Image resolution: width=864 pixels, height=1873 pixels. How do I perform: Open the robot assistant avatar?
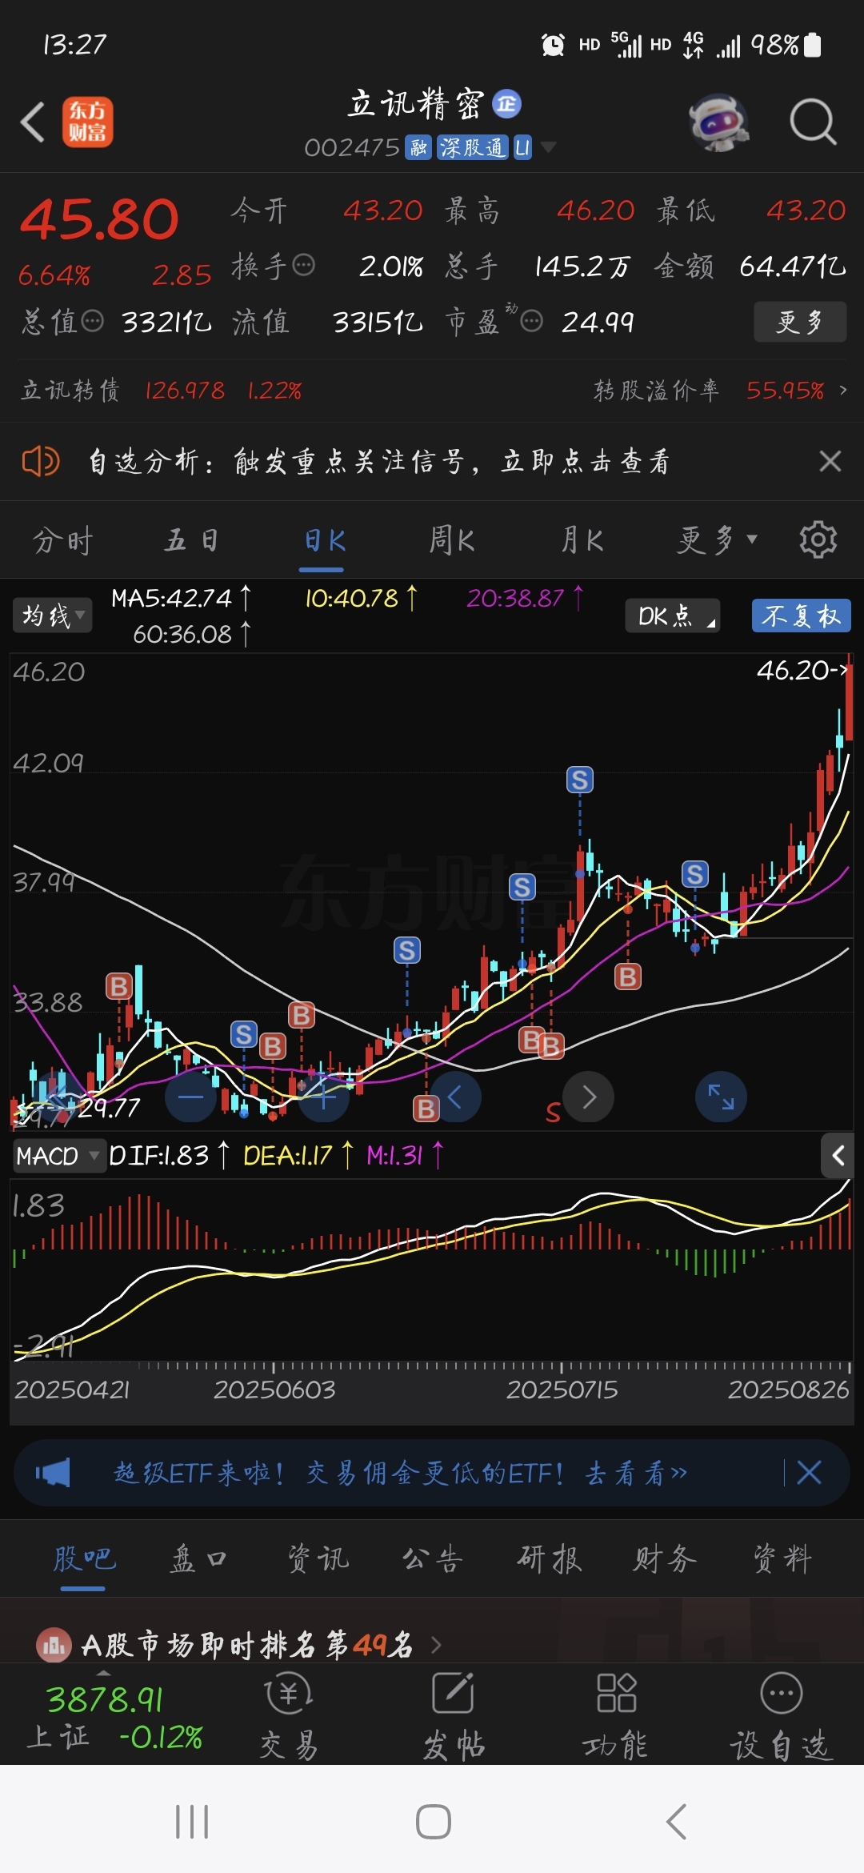pos(718,122)
